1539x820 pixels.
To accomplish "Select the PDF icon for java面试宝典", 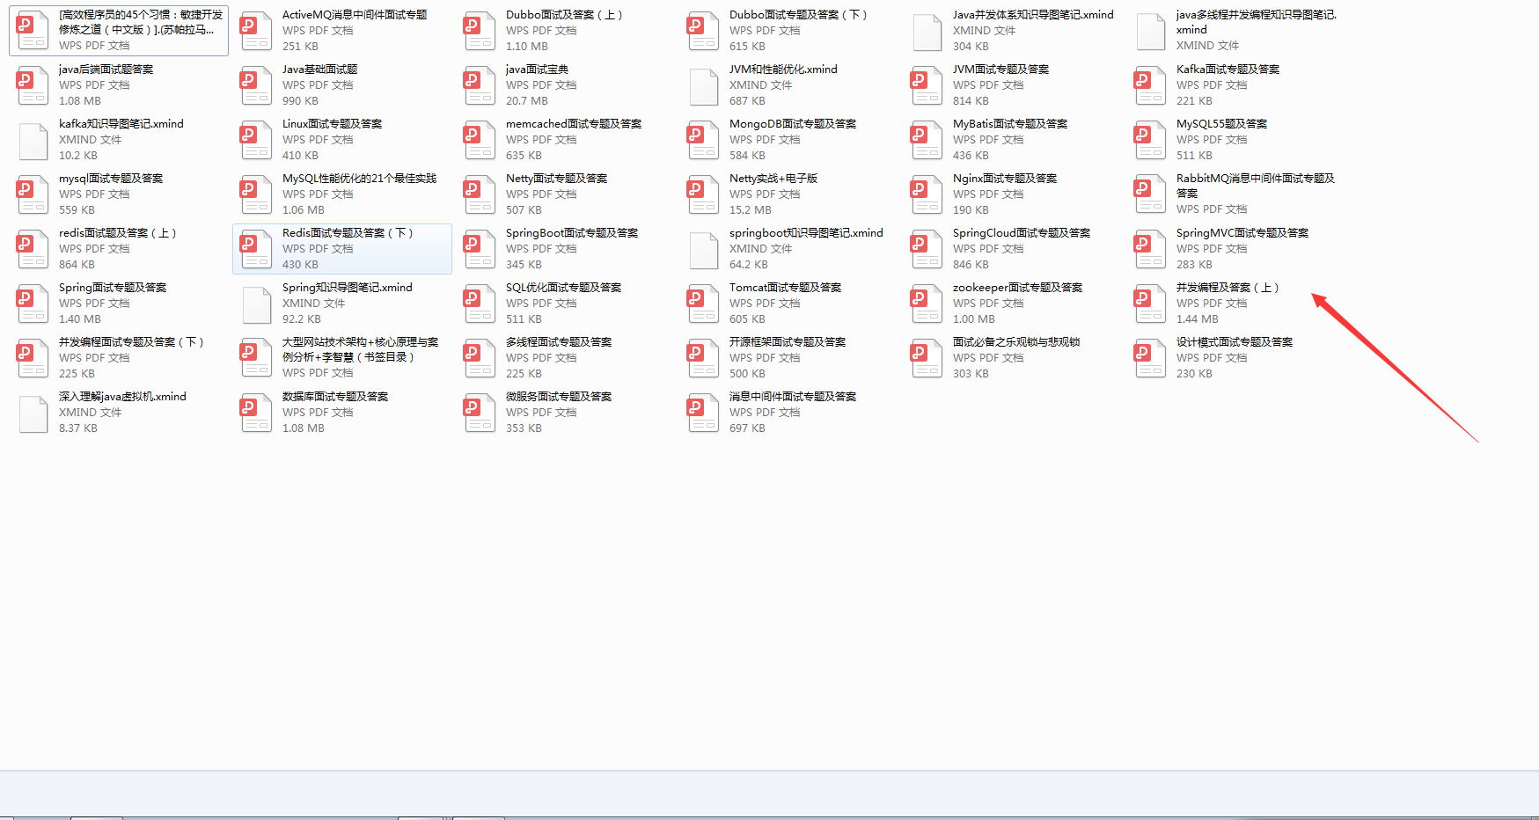I will point(480,85).
